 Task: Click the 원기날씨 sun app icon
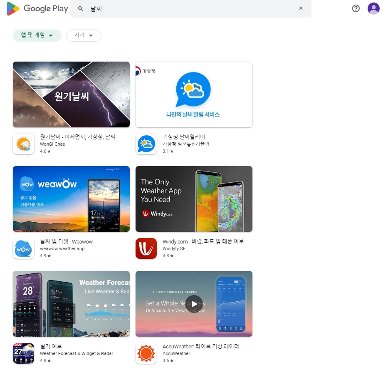click(23, 144)
